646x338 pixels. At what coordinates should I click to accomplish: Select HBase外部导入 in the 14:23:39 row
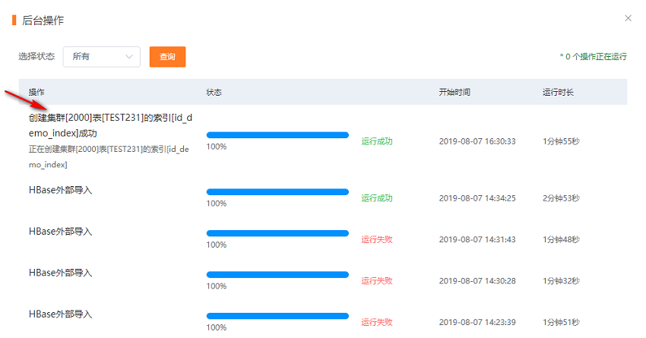[x=61, y=314]
